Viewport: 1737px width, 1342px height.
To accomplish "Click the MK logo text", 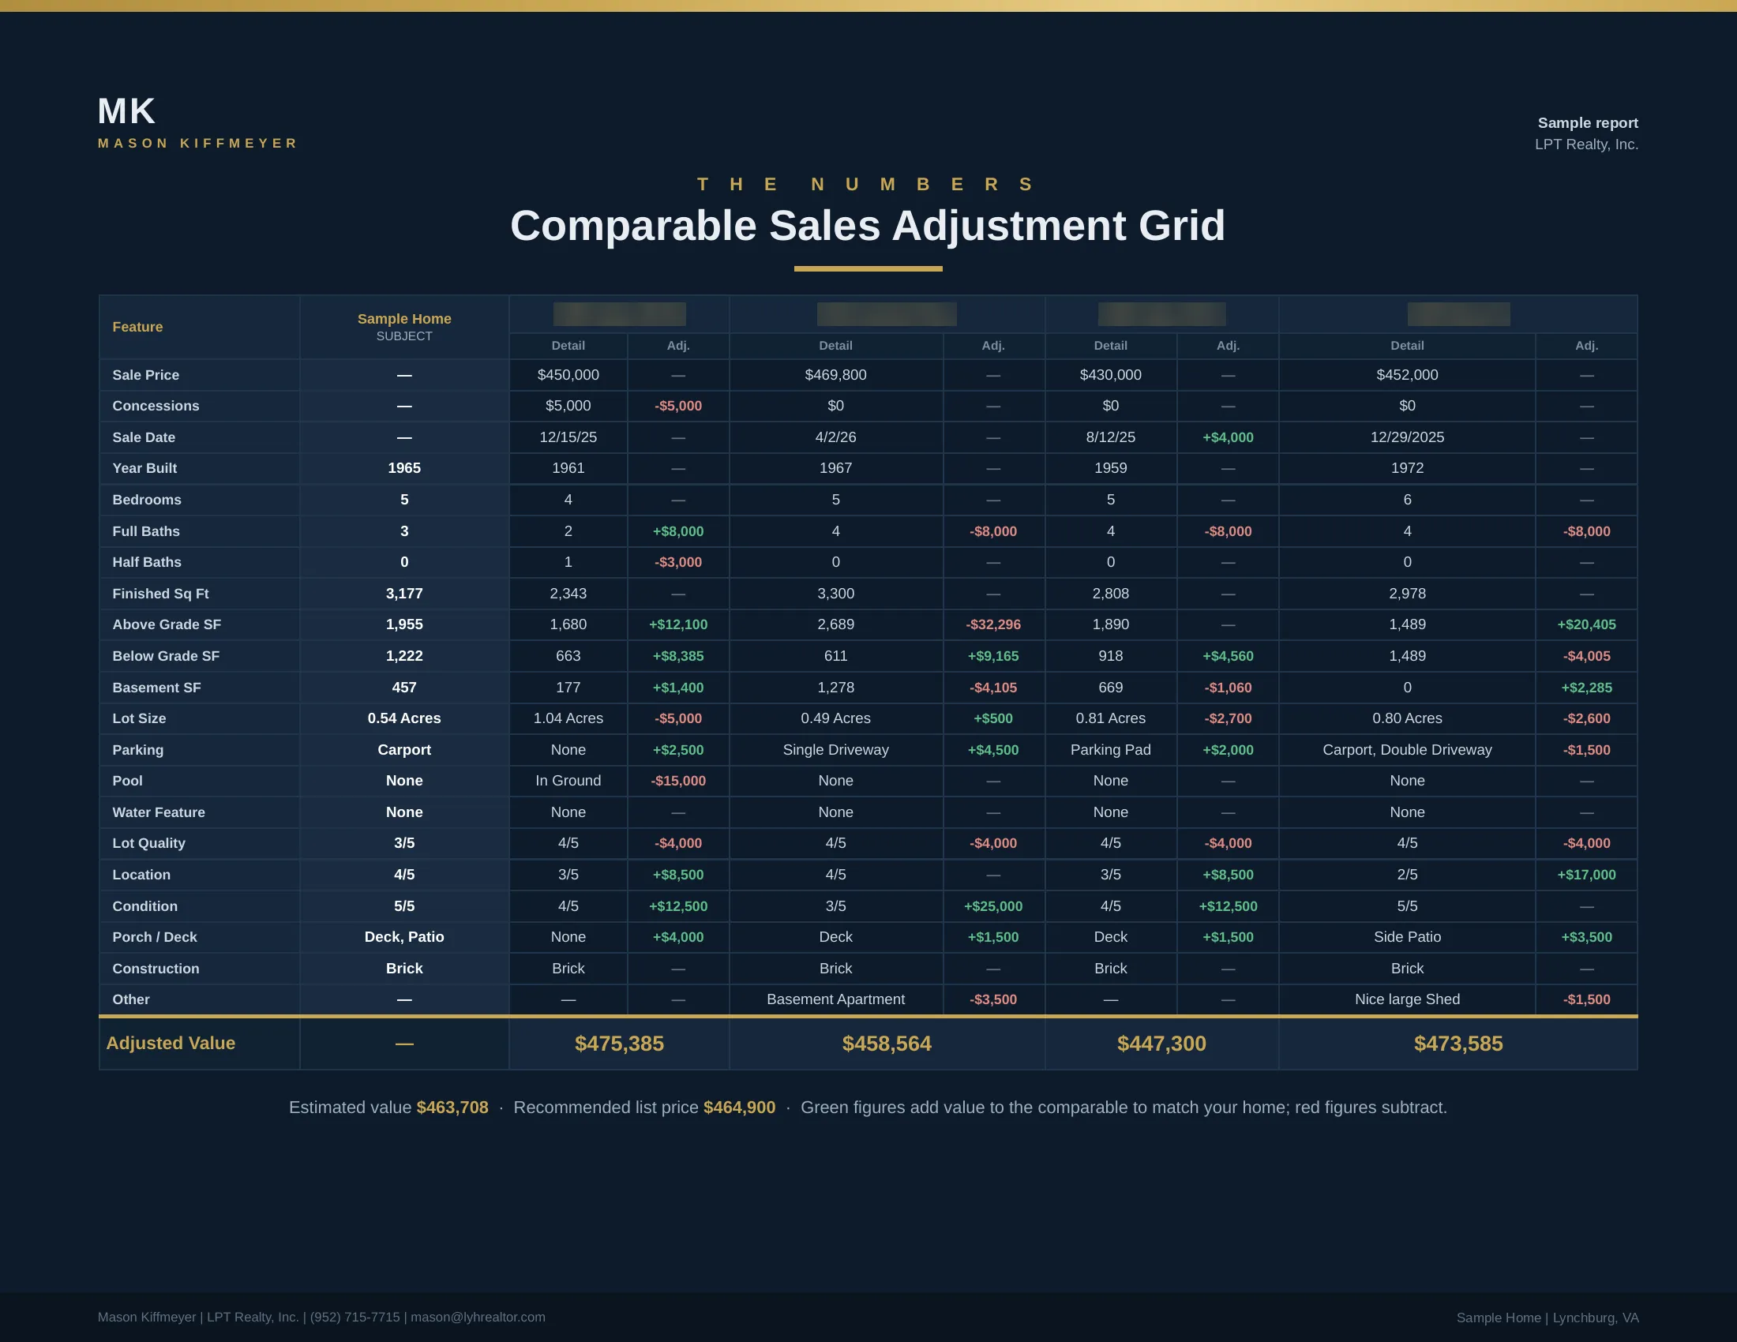I will pos(126,111).
